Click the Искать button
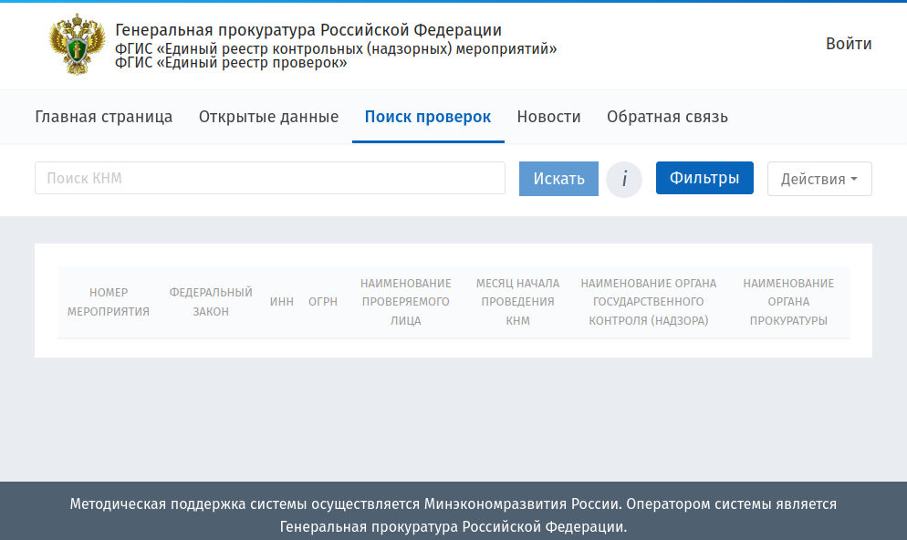This screenshot has width=907, height=540. (x=558, y=179)
